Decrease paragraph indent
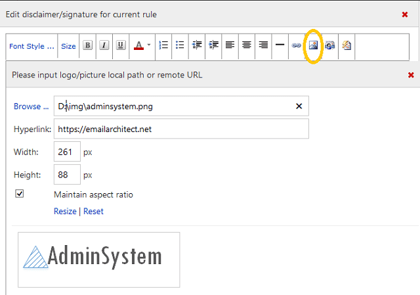 [x=197, y=45]
